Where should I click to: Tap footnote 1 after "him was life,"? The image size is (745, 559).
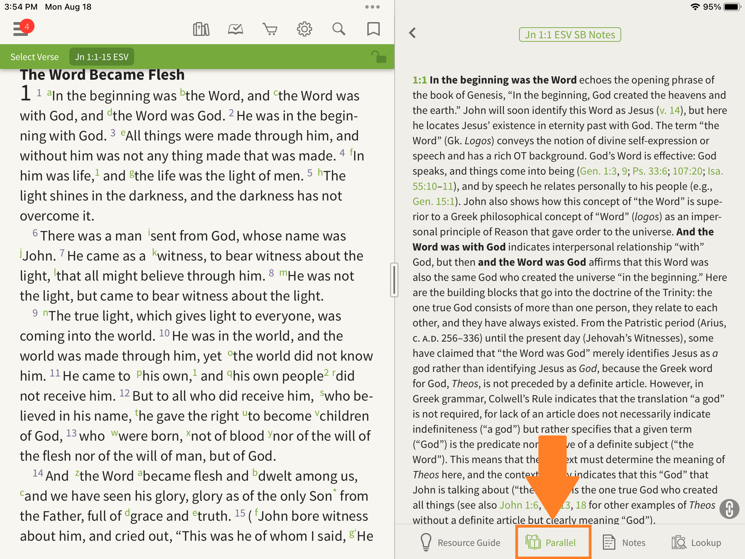tap(97, 172)
